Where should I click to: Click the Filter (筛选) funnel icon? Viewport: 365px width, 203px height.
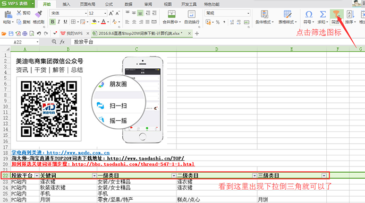[x=336, y=14]
